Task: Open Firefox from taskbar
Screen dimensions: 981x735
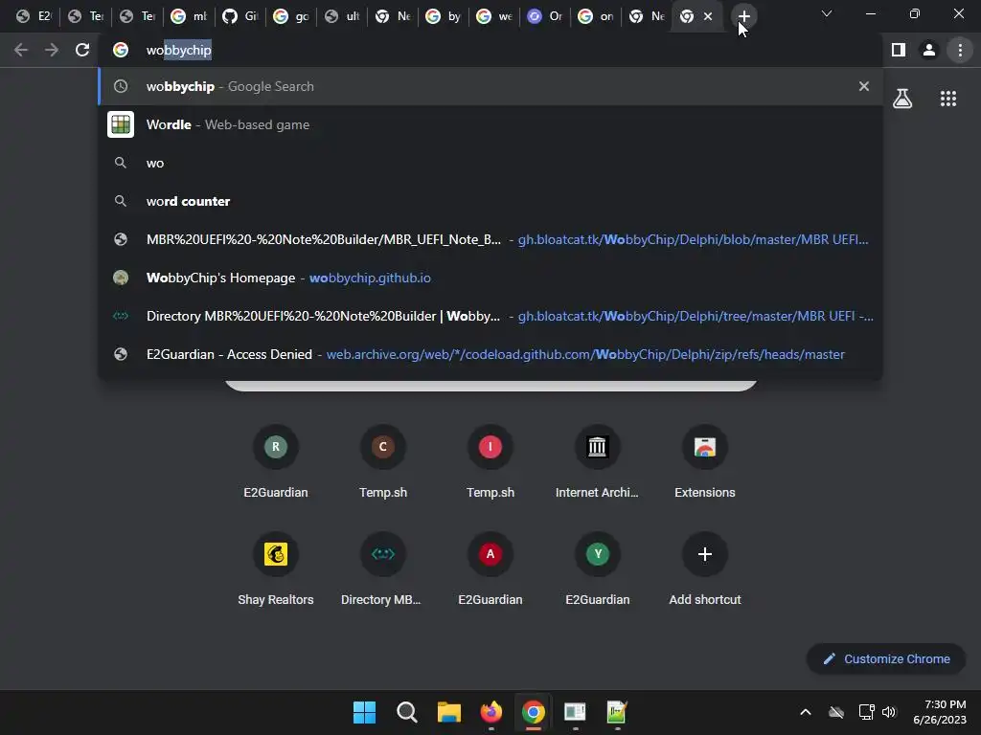Action: pyautogui.click(x=491, y=712)
